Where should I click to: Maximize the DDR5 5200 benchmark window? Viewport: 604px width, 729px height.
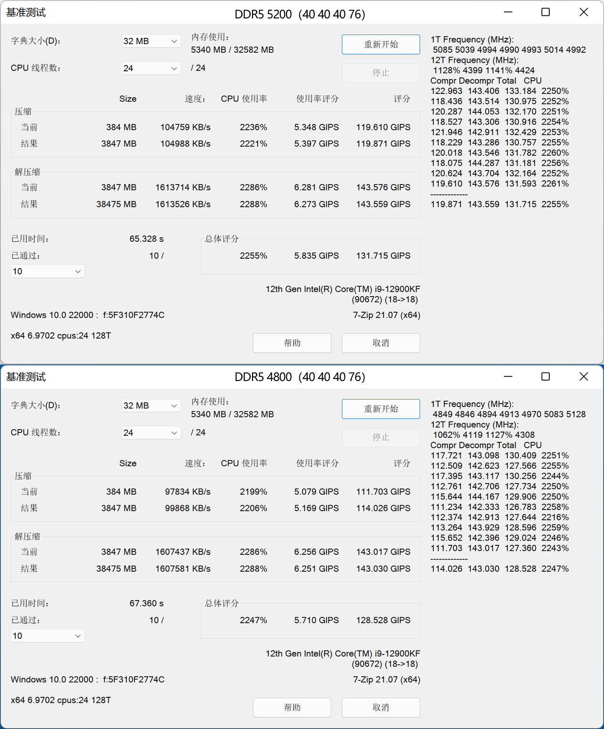click(x=545, y=12)
